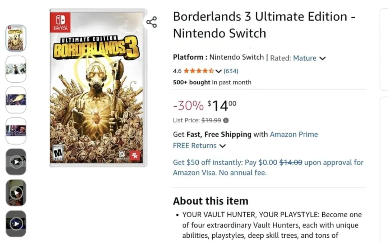This screenshot has width=388, height=242.
Task: Click the 4.6 rating number
Action: (x=177, y=71)
